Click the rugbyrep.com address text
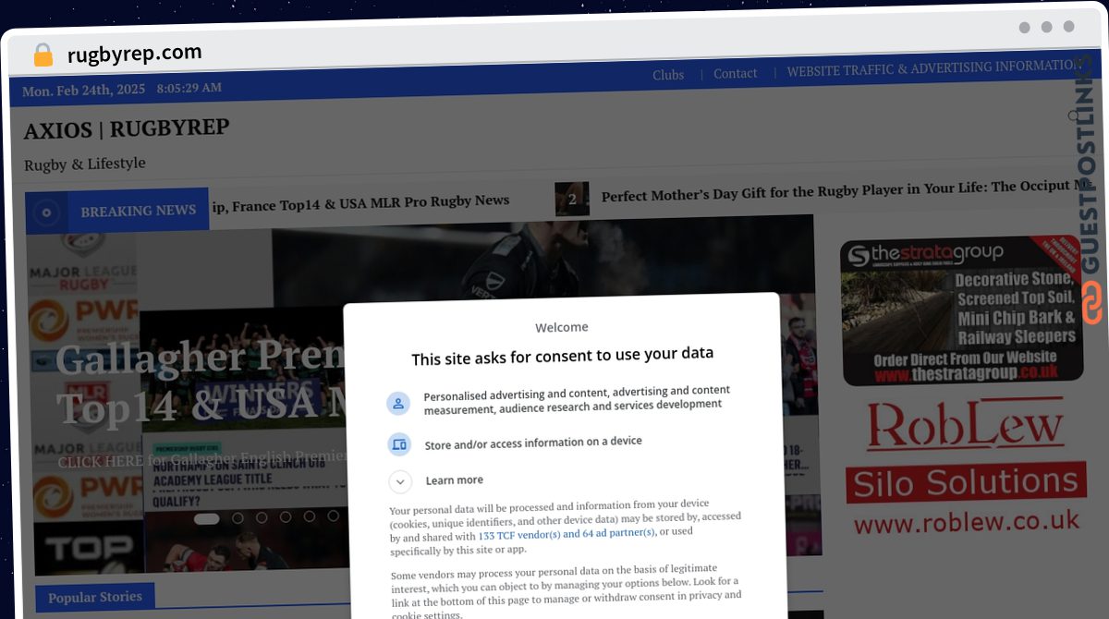This screenshot has width=1109, height=619. coord(135,54)
